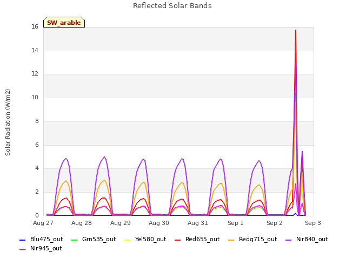The width and height of the screenshot is (346, 259).
Task: Click the Aug 28 x-axis tick label
Action: [82, 223]
